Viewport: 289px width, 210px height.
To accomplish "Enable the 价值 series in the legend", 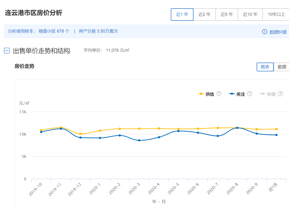I will click(x=272, y=94).
